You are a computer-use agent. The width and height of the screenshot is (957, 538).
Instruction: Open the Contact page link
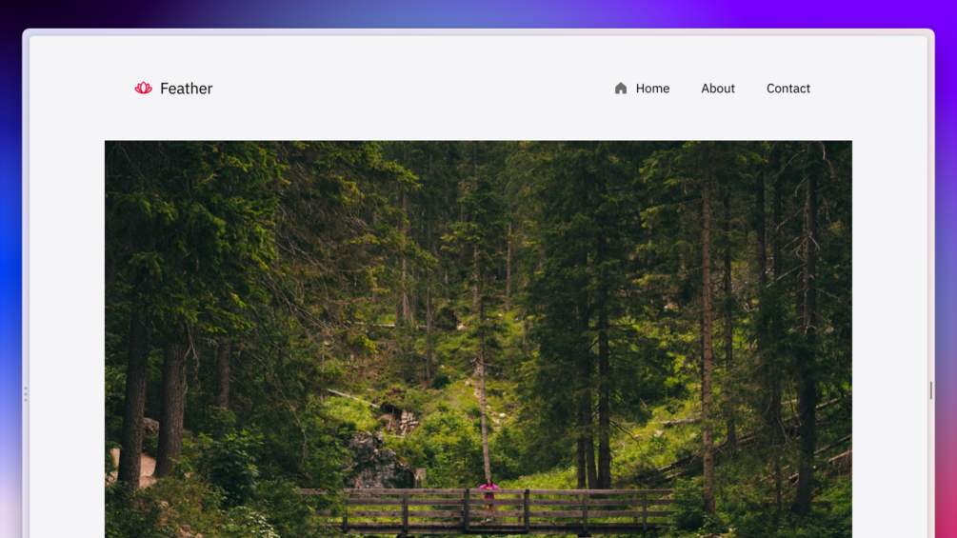(788, 89)
